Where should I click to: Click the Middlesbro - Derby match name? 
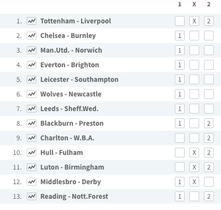click(70, 182)
